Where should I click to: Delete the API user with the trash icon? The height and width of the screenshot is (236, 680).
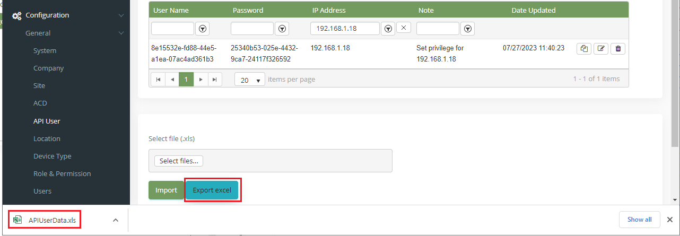[x=618, y=49]
